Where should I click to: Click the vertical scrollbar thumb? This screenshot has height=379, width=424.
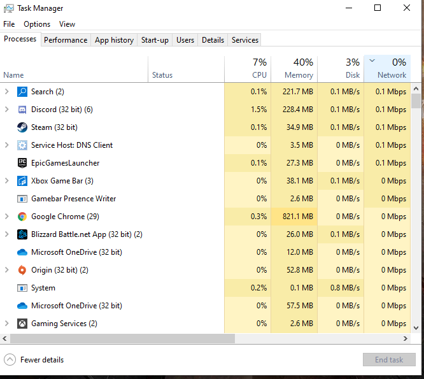416,101
